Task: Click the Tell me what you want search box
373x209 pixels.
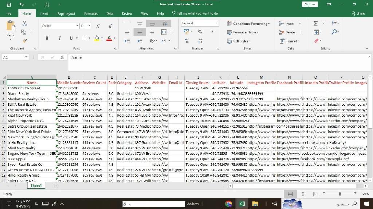Action: coord(195,13)
